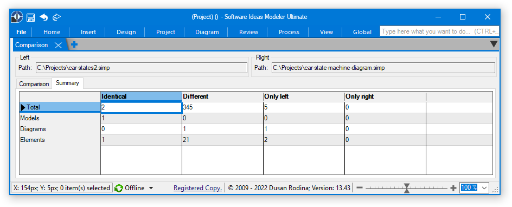The image size is (512, 207).
Task: Open the Project ribbon tab
Action: 165,32
